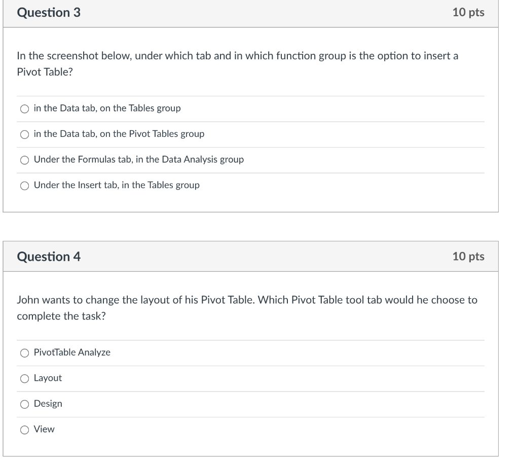Click the John's Pivot Table layout question text
This screenshot has height=462, width=519.
pyautogui.click(x=247, y=308)
